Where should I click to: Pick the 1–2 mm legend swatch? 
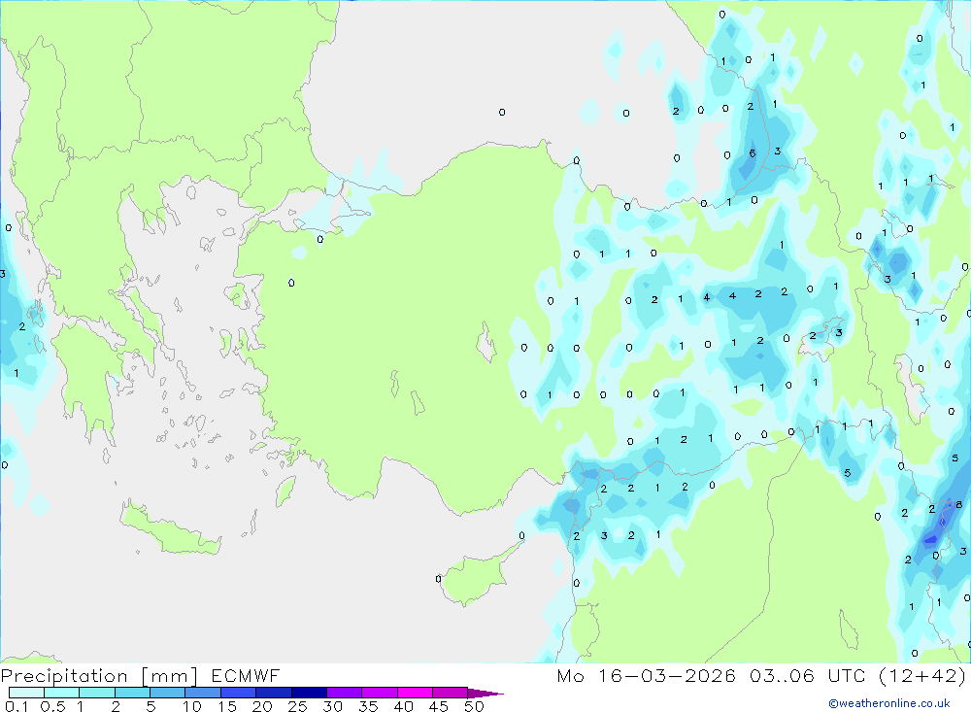(97, 693)
